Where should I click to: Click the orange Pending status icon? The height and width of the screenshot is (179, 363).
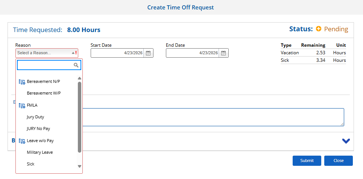pyautogui.click(x=319, y=29)
